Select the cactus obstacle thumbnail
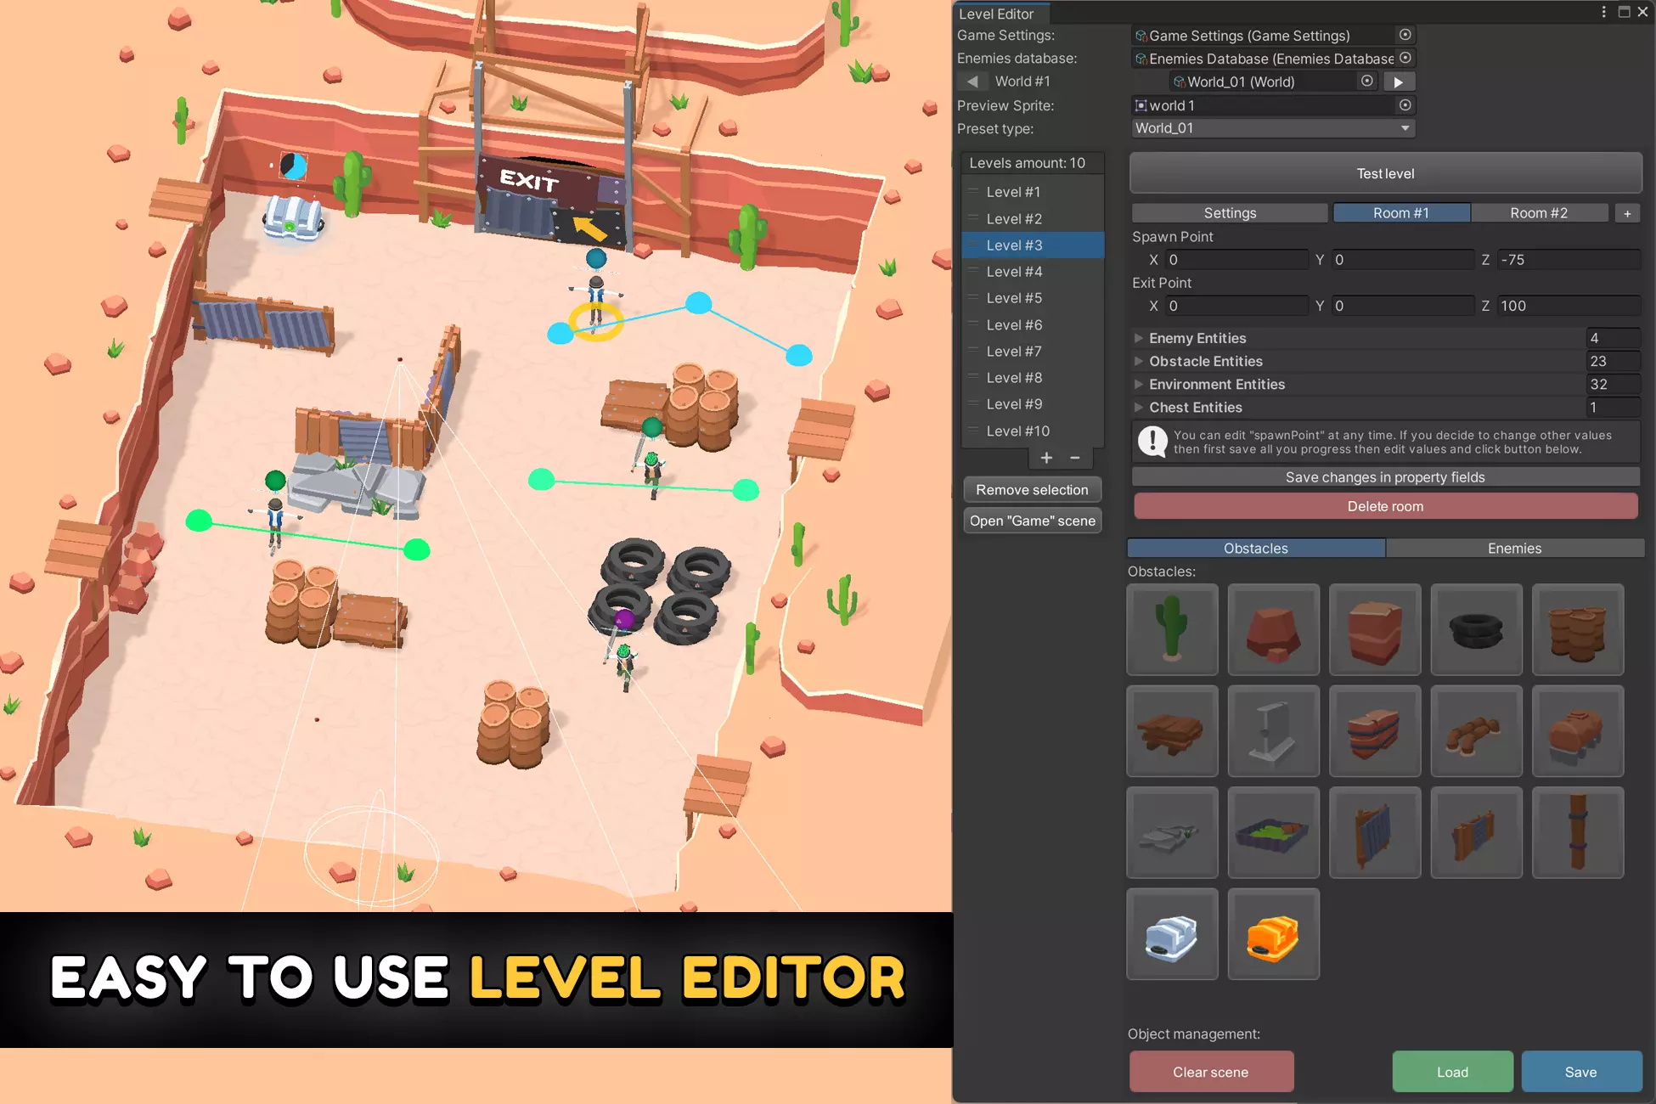 coord(1172,629)
